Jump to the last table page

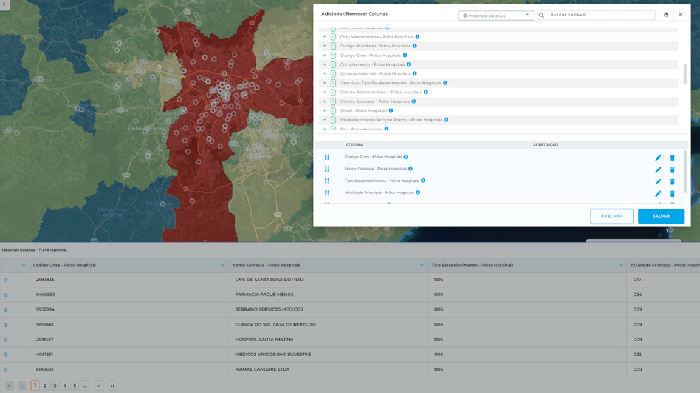[x=112, y=386]
